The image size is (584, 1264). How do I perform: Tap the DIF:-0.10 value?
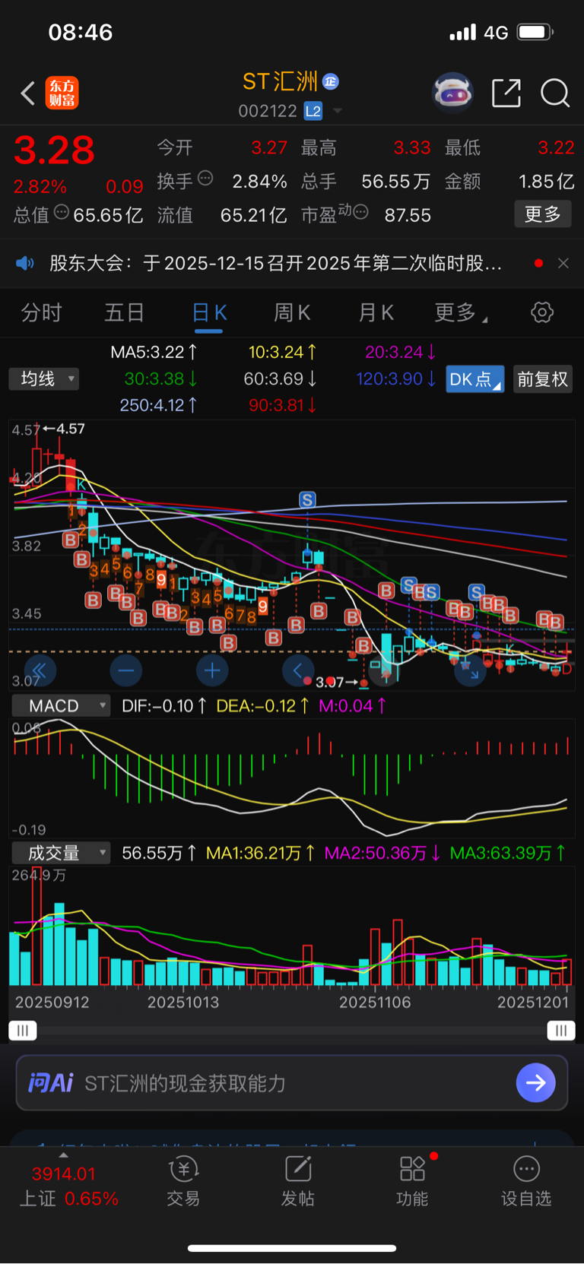point(163,706)
